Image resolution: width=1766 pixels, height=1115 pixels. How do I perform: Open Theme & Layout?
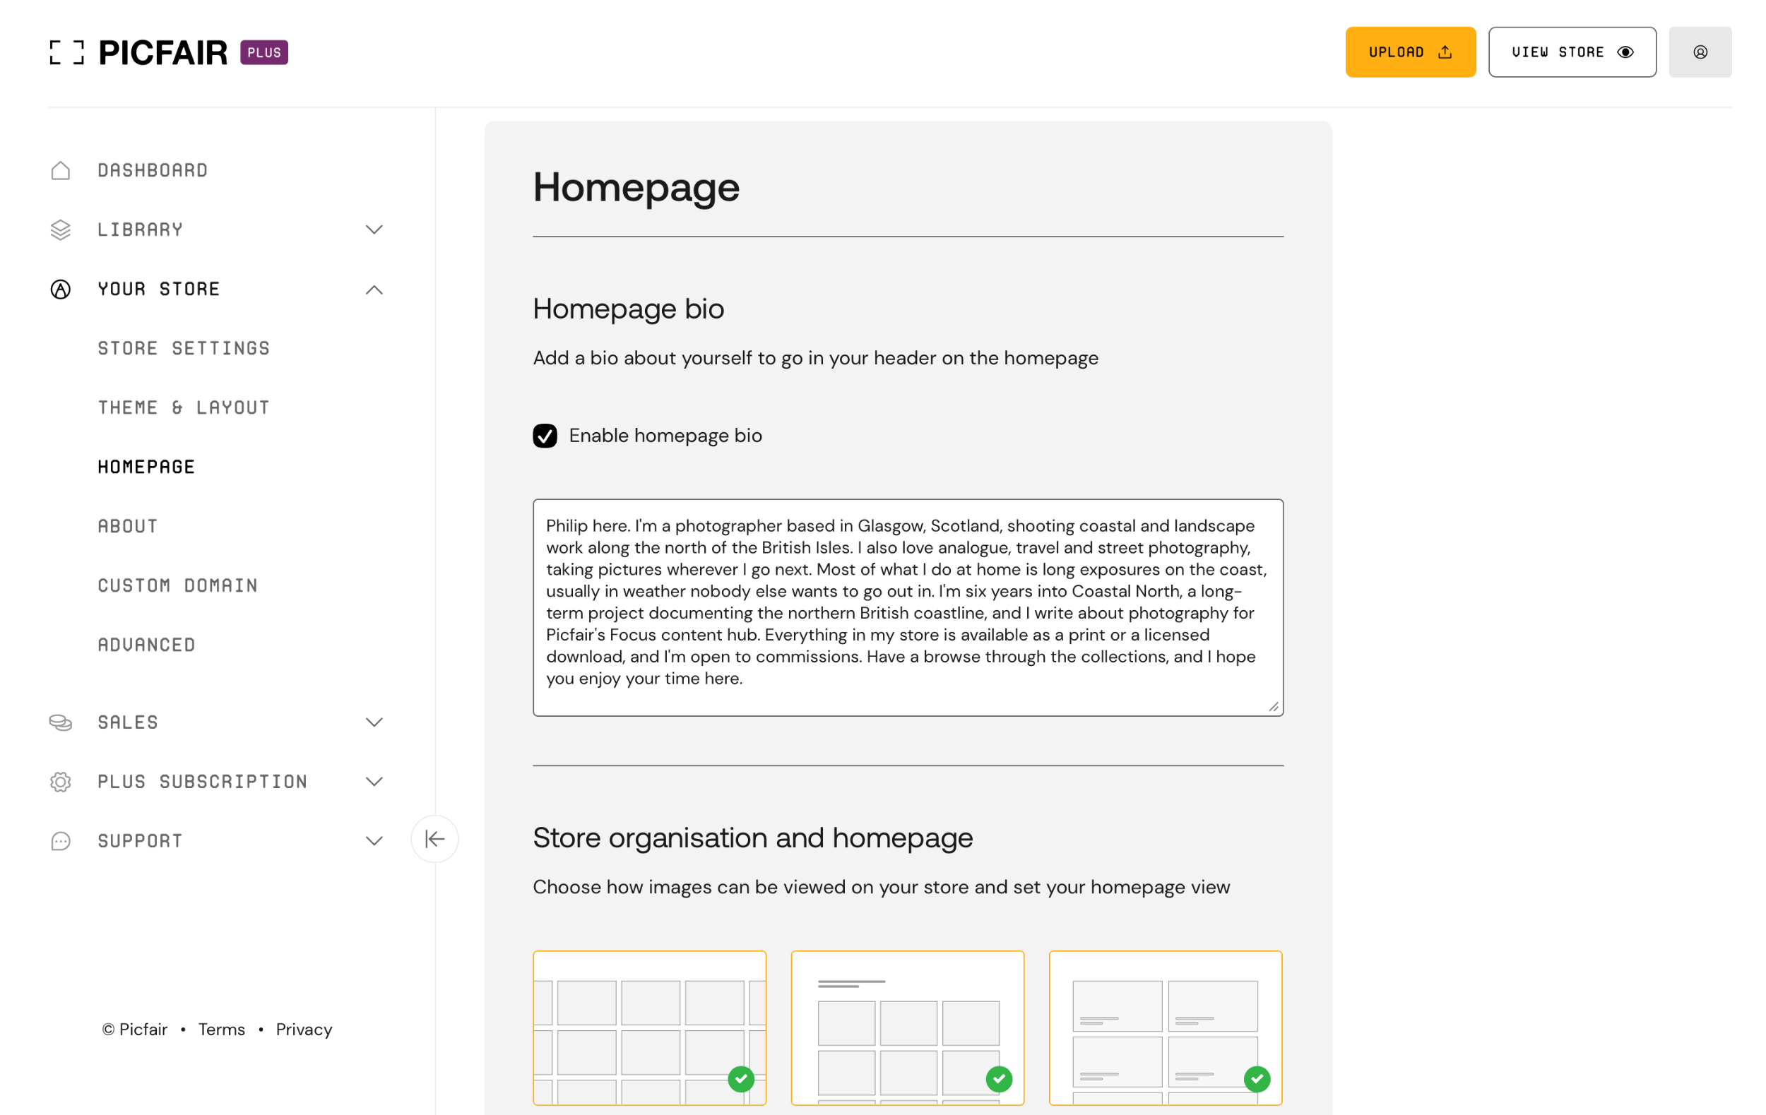pos(184,407)
